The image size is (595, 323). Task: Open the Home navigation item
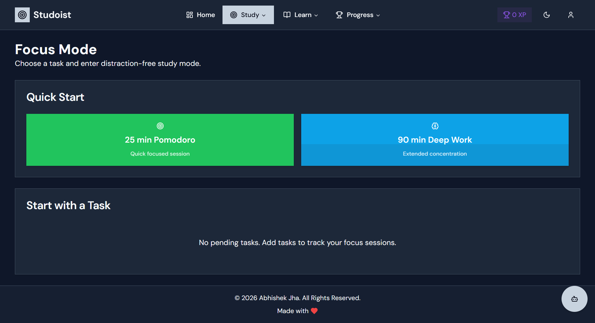pos(200,15)
